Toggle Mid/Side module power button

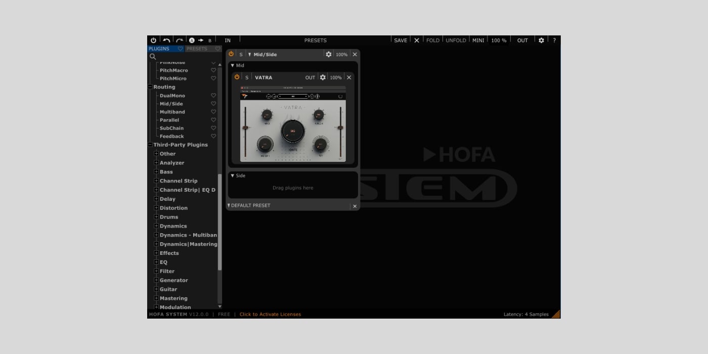click(231, 54)
